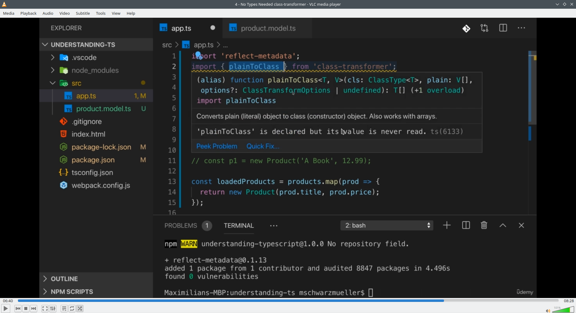The image size is (576, 313).
Task: Open tsconfig.json file
Action: [x=96, y=173]
